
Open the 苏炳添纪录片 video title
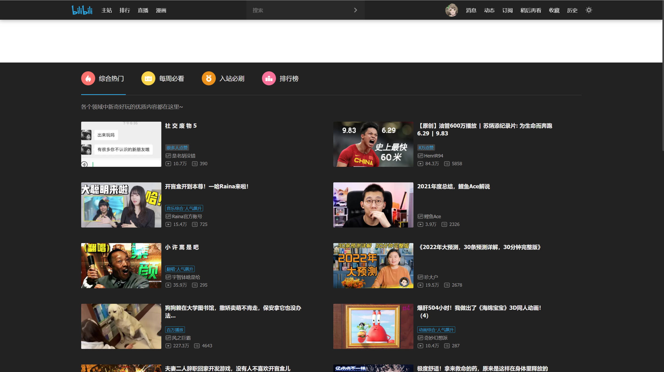[x=485, y=129]
